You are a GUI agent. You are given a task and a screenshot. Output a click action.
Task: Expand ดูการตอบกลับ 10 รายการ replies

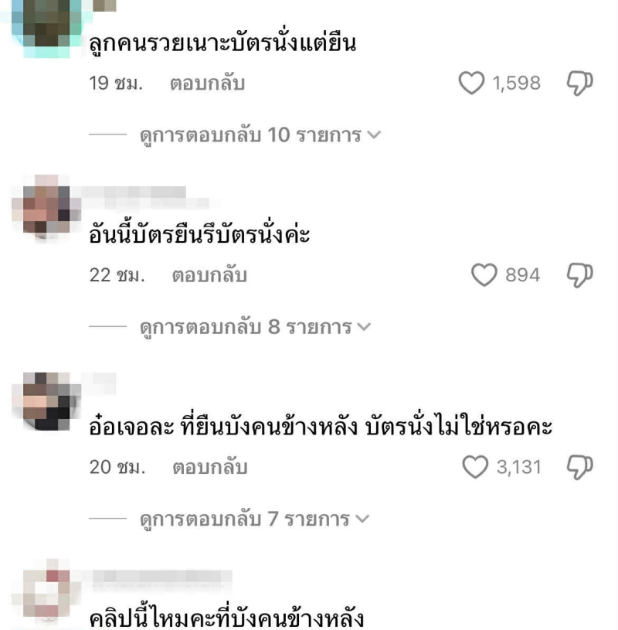(260, 135)
